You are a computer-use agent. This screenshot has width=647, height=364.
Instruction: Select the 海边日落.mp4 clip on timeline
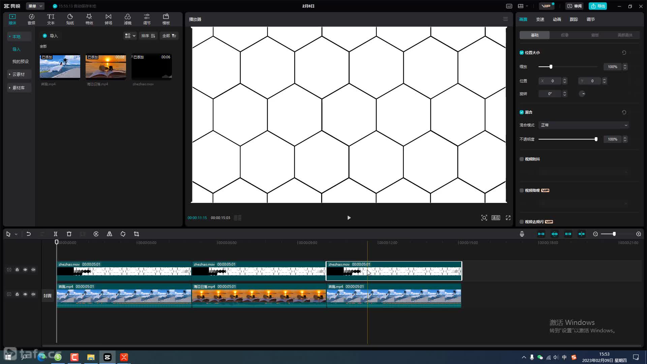(x=259, y=296)
